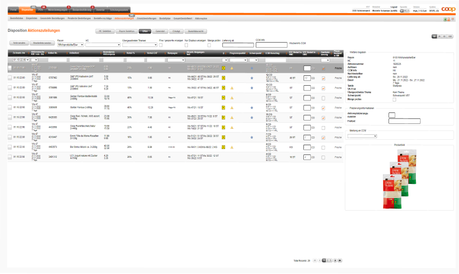459x274 pixels.
Task: Open forecast warning for Gerber Fondue 2x800g
Action: [232, 108]
